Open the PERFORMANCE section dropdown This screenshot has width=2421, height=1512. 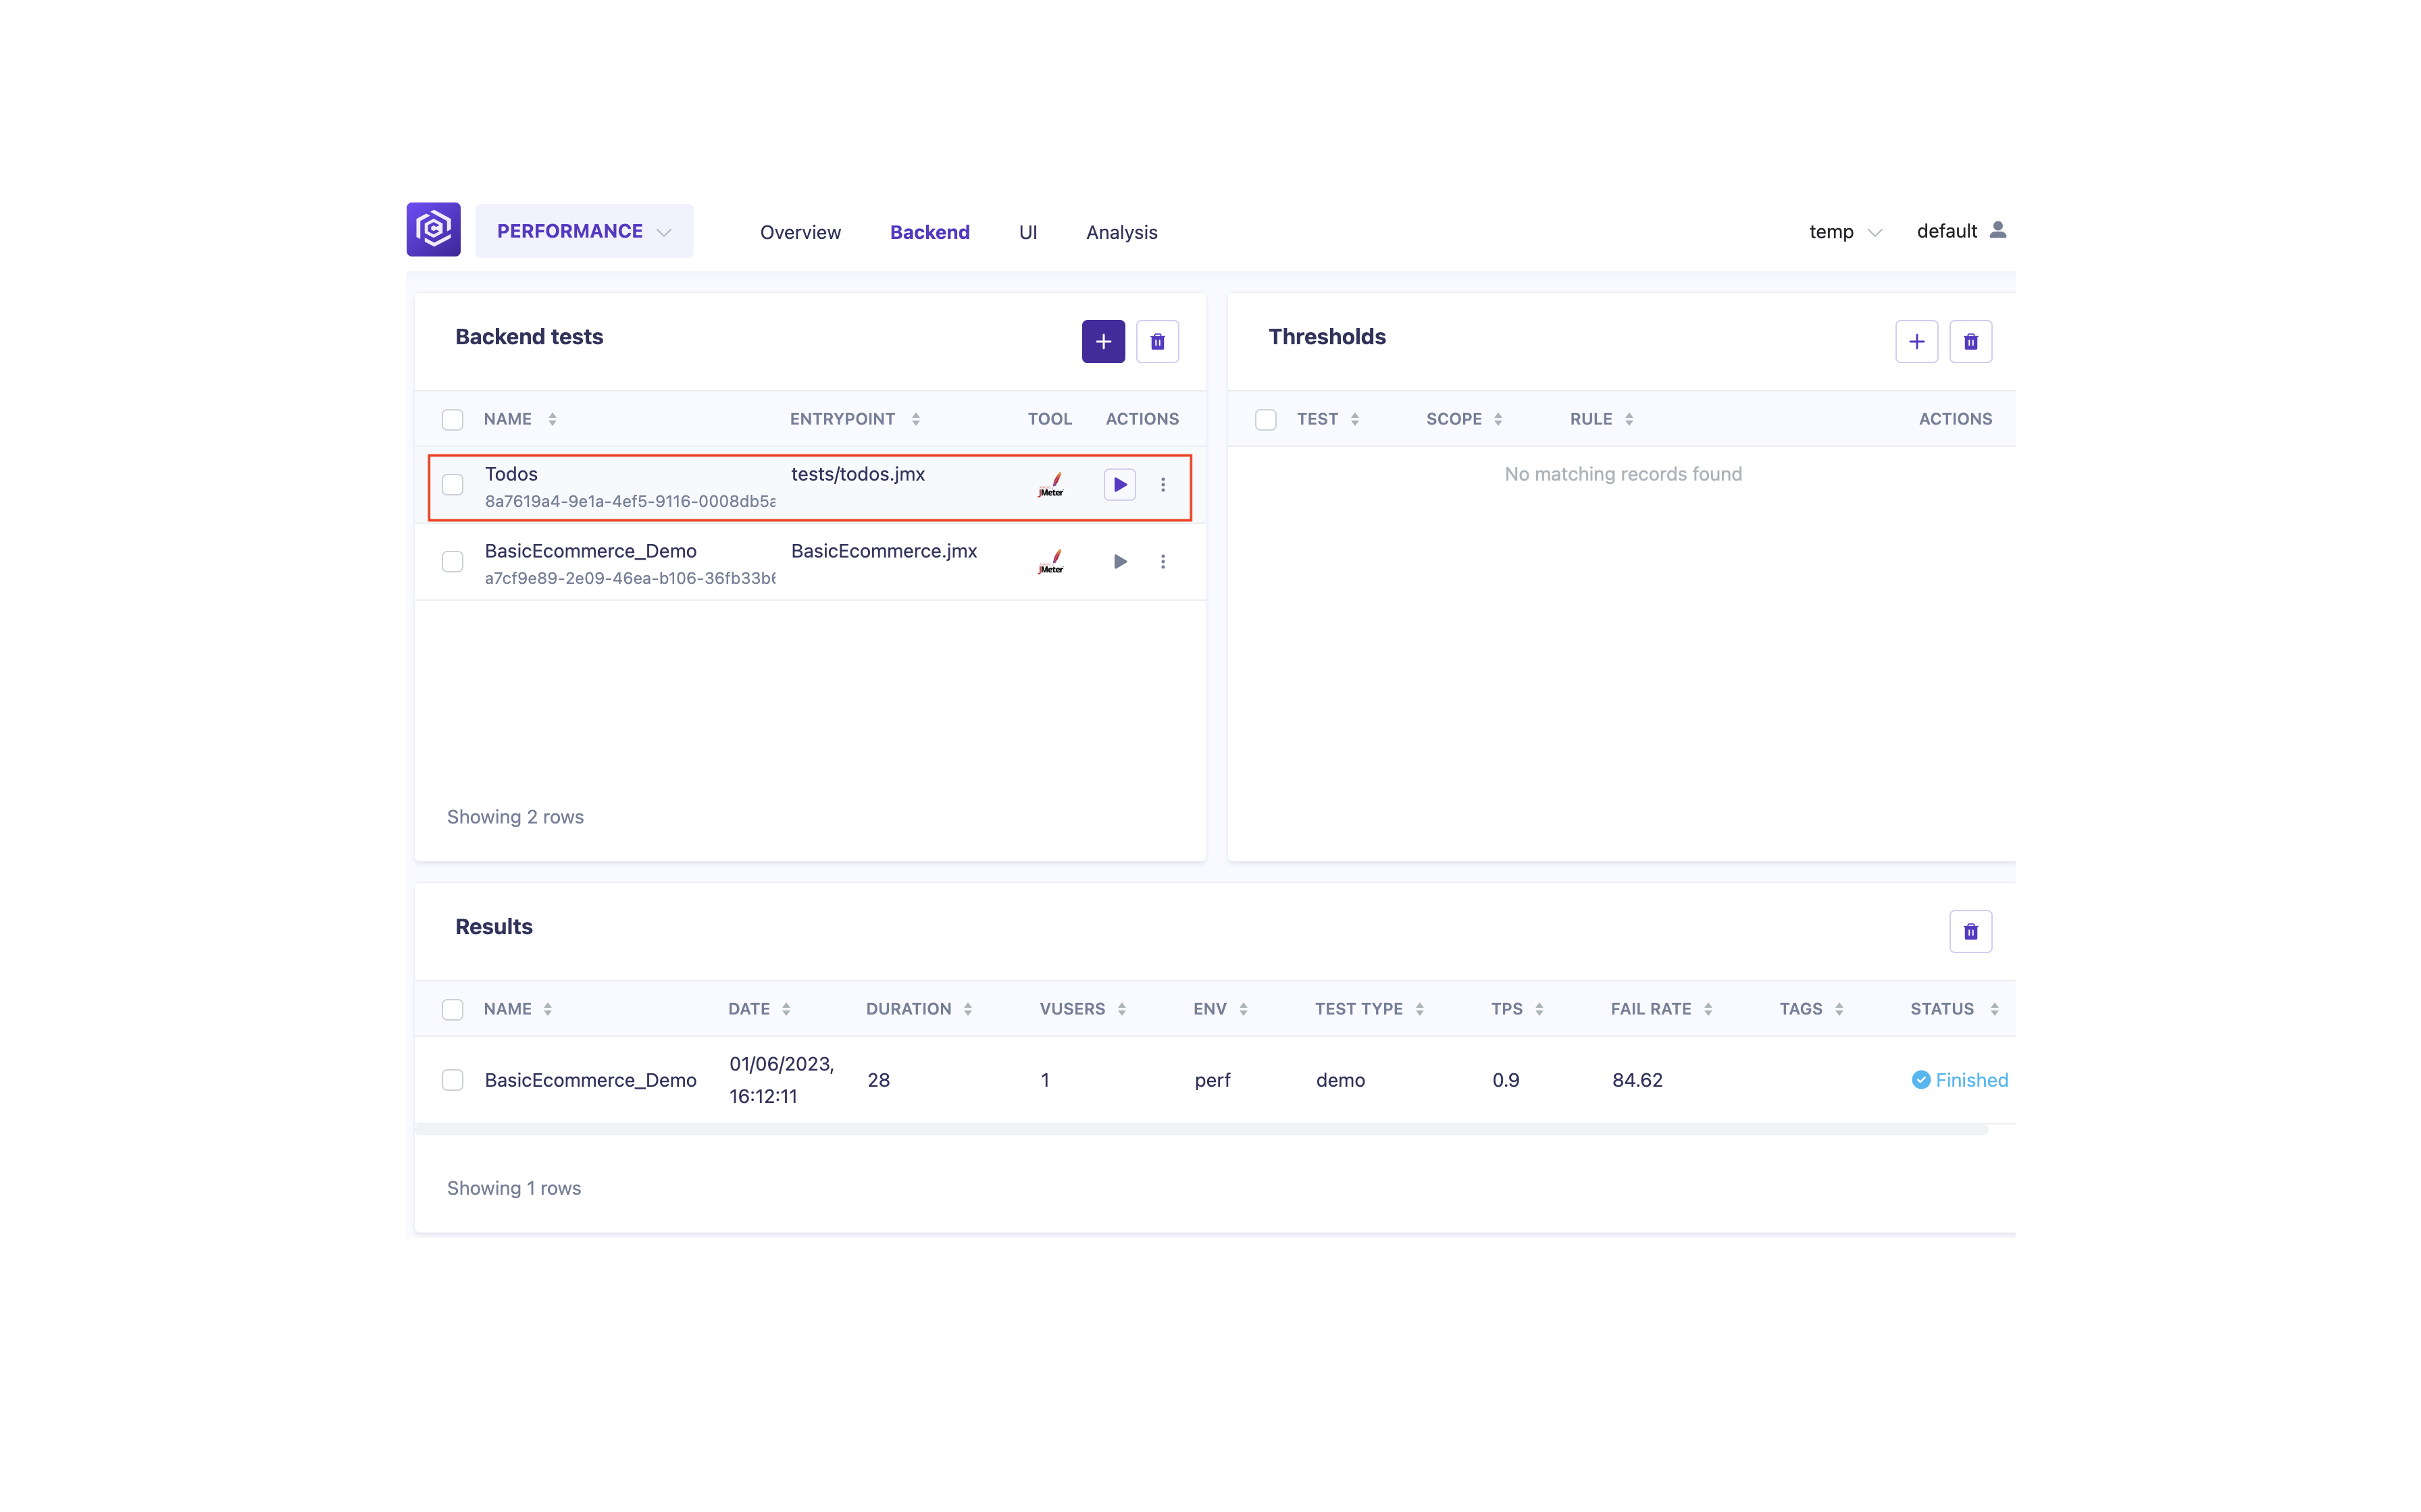(584, 231)
